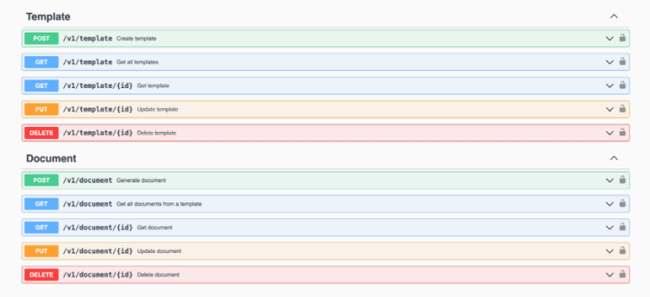Expand Delete template endpoint chevron

coord(609,133)
